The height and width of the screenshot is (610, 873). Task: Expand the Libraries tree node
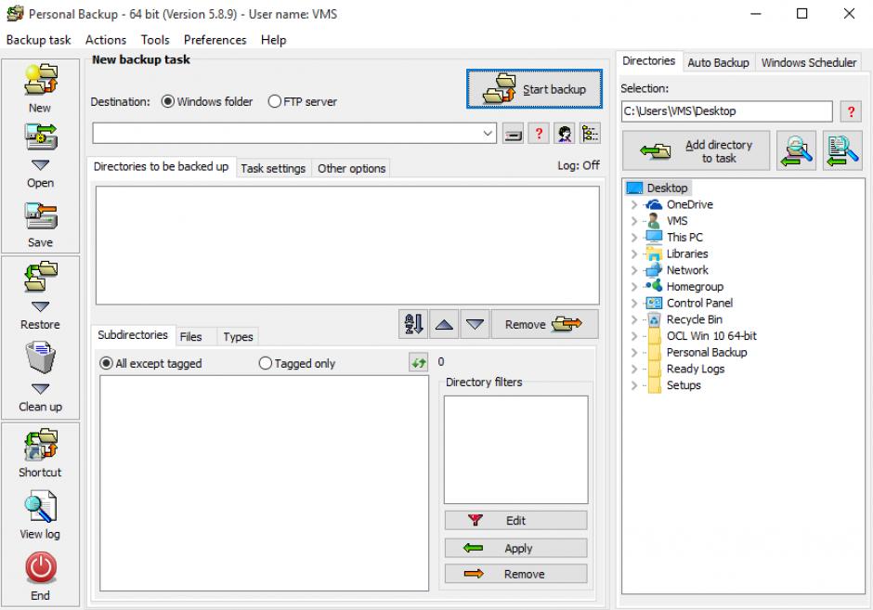(x=633, y=253)
